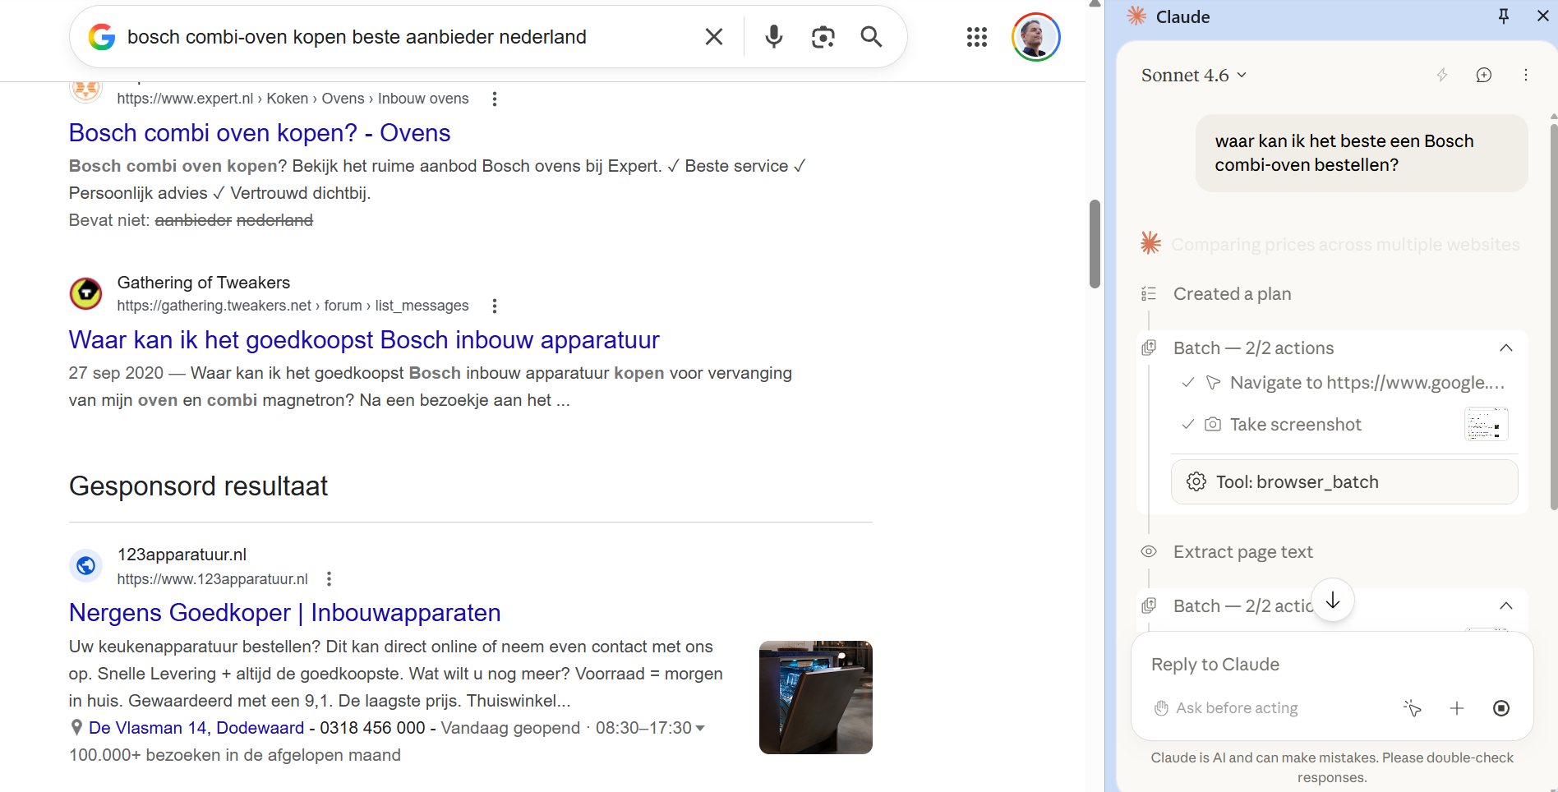Screen dimensions: 1558x792
Task: Click the Claude is AI disclaimer text
Action: click(1332, 767)
